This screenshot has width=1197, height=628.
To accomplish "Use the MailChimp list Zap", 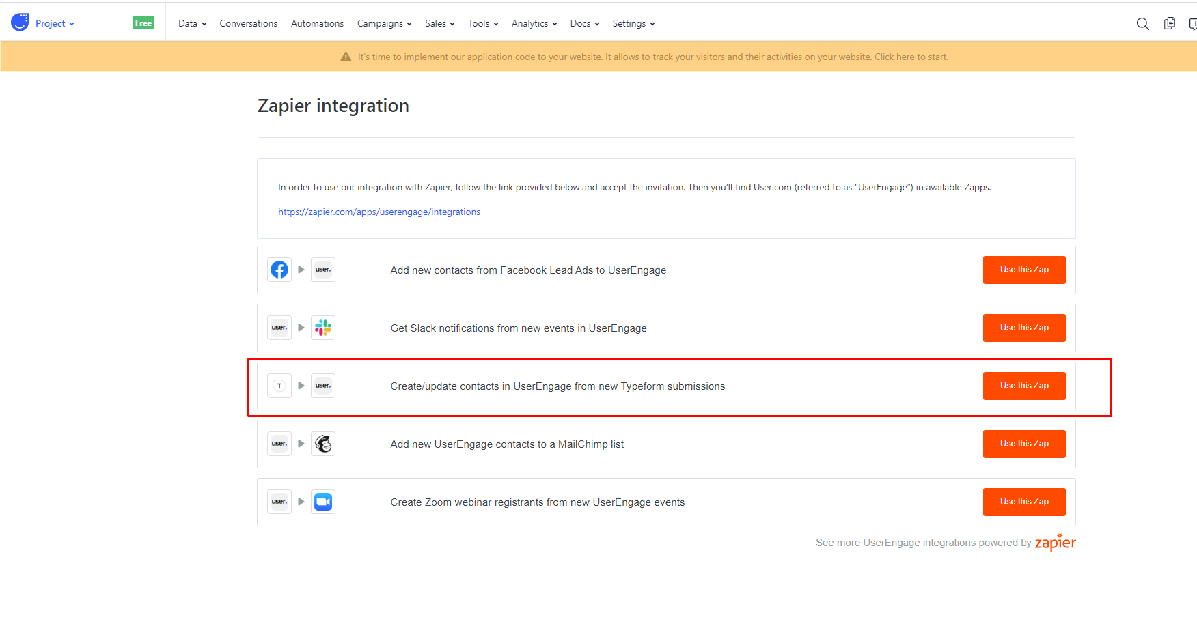I will tap(1024, 444).
